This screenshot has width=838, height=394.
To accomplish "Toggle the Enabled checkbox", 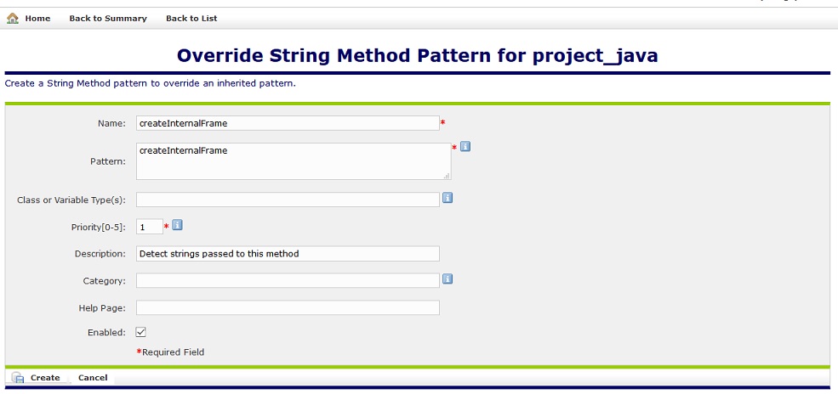I will click(141, 332).
